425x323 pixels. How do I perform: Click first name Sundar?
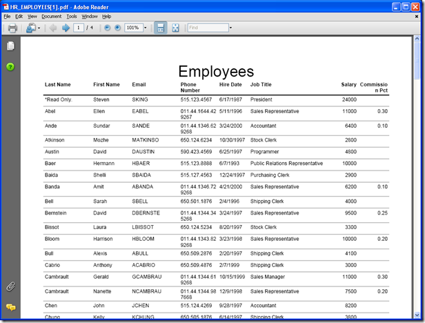point(101,126)
